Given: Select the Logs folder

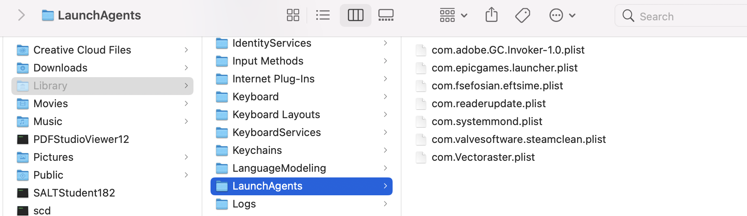Looking at the screenshot, I should pyautogui.click(x=244, y=204).
